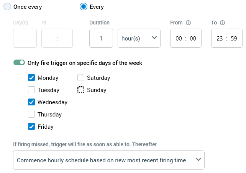This screenshot has width=246, height=173.
Task: Uncheck the Wednesday checkbox
Action: click(x=31, y=102)
